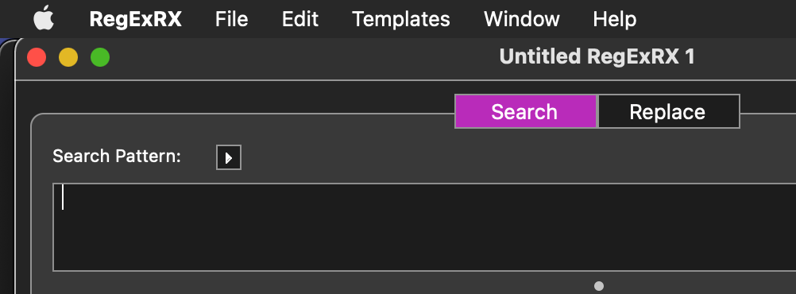Open the Help menu
This screenshot has height=294, width=796.
(614, 19)
